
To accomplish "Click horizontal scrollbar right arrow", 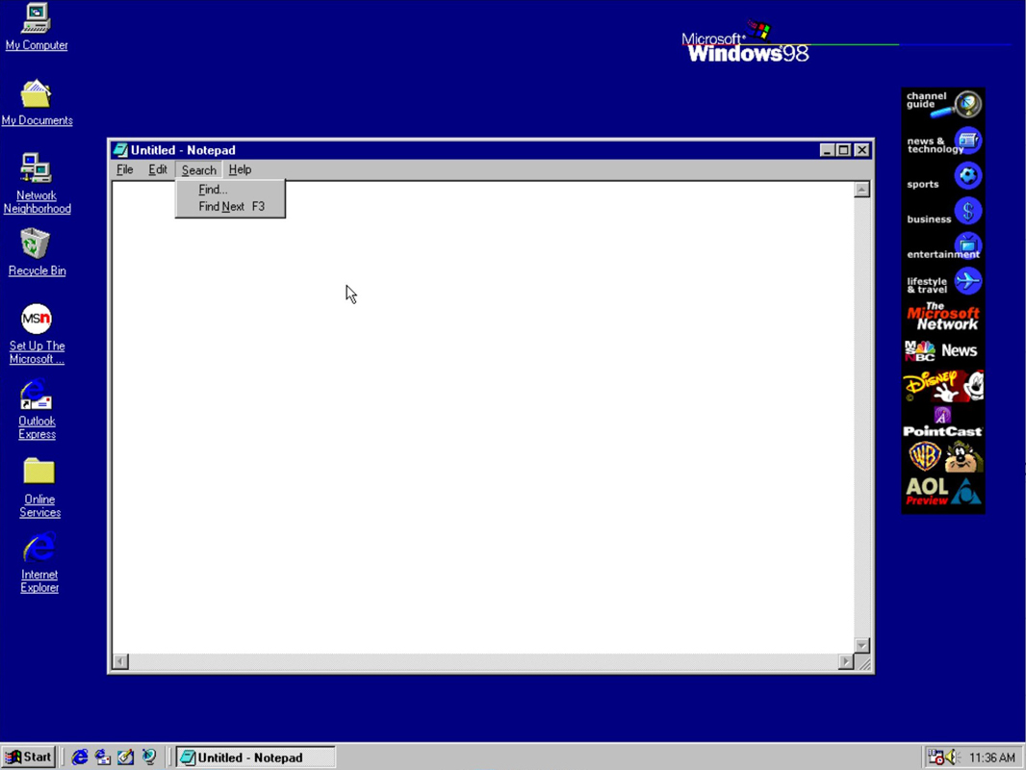I will pos(846,661).
